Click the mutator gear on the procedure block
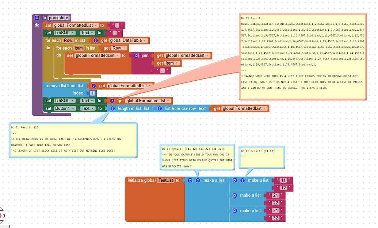The image size is (378, 228). click(x=37, y=18)
